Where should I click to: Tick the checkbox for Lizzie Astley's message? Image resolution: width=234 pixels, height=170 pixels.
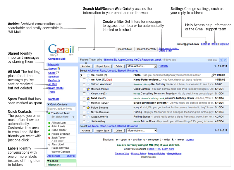tap(84, 121)
